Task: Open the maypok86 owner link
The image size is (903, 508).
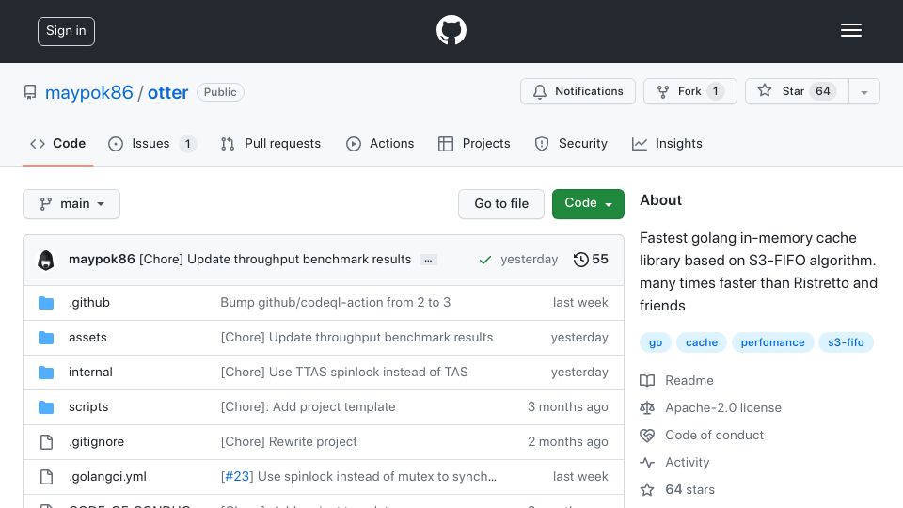Action: 89,93
